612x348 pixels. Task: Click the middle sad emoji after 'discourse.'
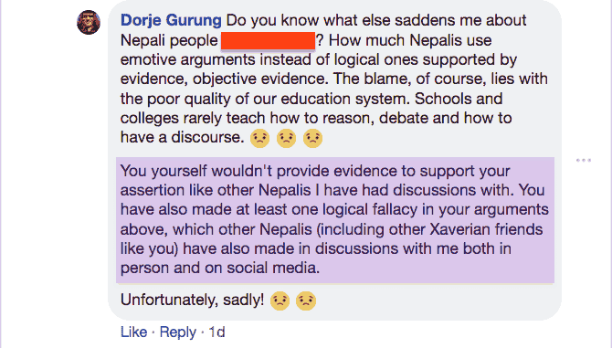point(287,138)
